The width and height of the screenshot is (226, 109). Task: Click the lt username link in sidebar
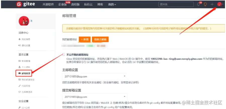pyautogui.click(x=31, y=21)
